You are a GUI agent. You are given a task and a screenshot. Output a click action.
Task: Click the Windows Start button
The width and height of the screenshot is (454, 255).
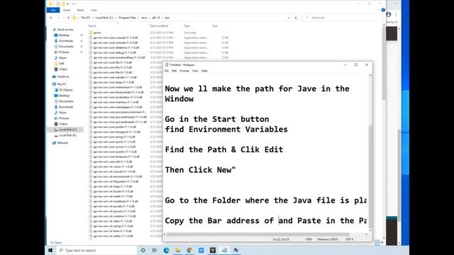click(x=50, y=250)
